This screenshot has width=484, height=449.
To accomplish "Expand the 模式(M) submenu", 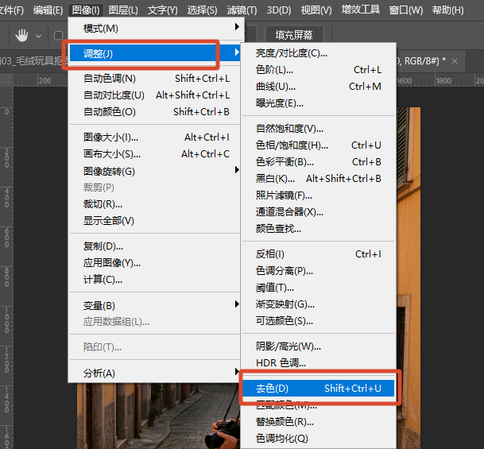I will pos(154,29).
